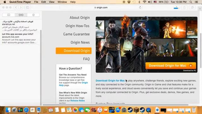Open Origin How-Tos section
This screenshot has height=114, width=202.
pyautogui.click(x=77, y=26)
